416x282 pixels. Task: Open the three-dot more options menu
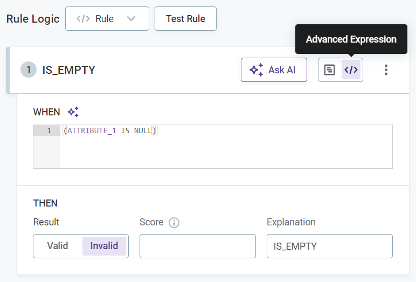pyautogui.click(x=385, y=70)
